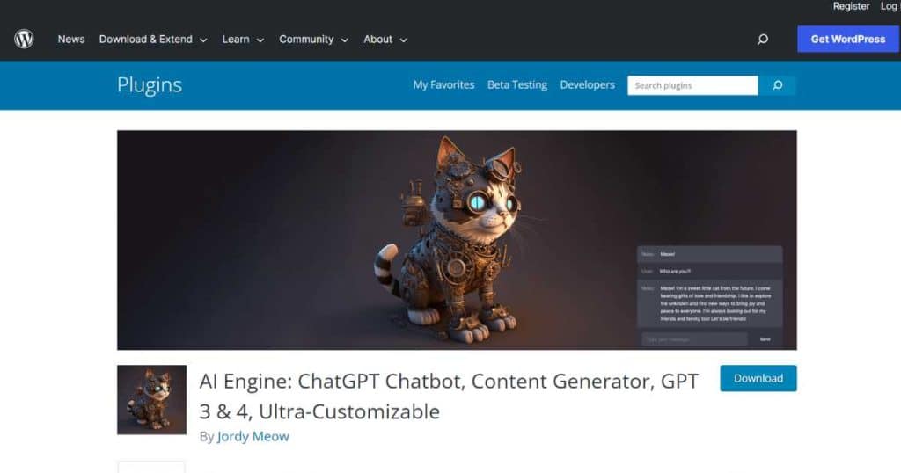Click the Register link

[x=851, y=6]
